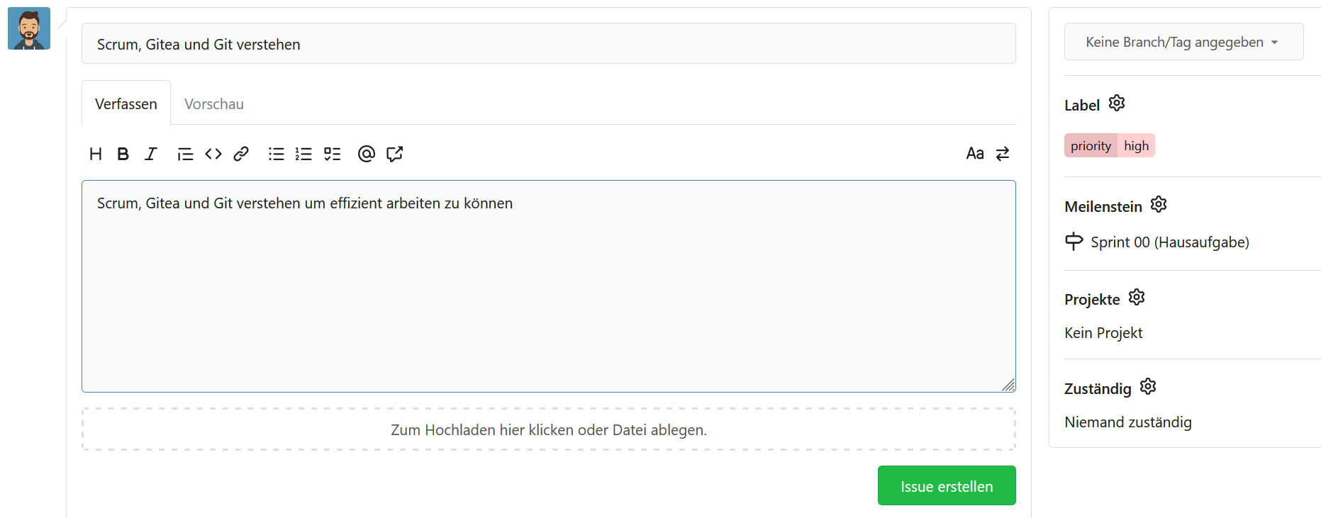Toggle monospace font with the Aa icon
Viewport: 1321px width, 518px height.
[x=975, y=154]
